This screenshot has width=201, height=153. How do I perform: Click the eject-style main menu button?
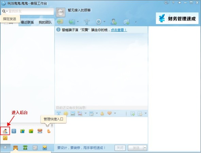pos(5,148)
